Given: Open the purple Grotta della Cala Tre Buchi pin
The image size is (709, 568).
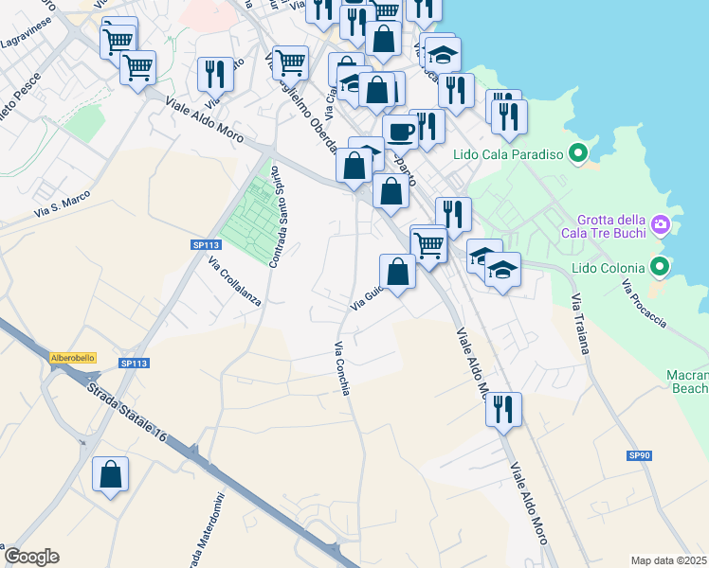Looking at the screenshot, I should pyautogui.click(x=662, y=226).
